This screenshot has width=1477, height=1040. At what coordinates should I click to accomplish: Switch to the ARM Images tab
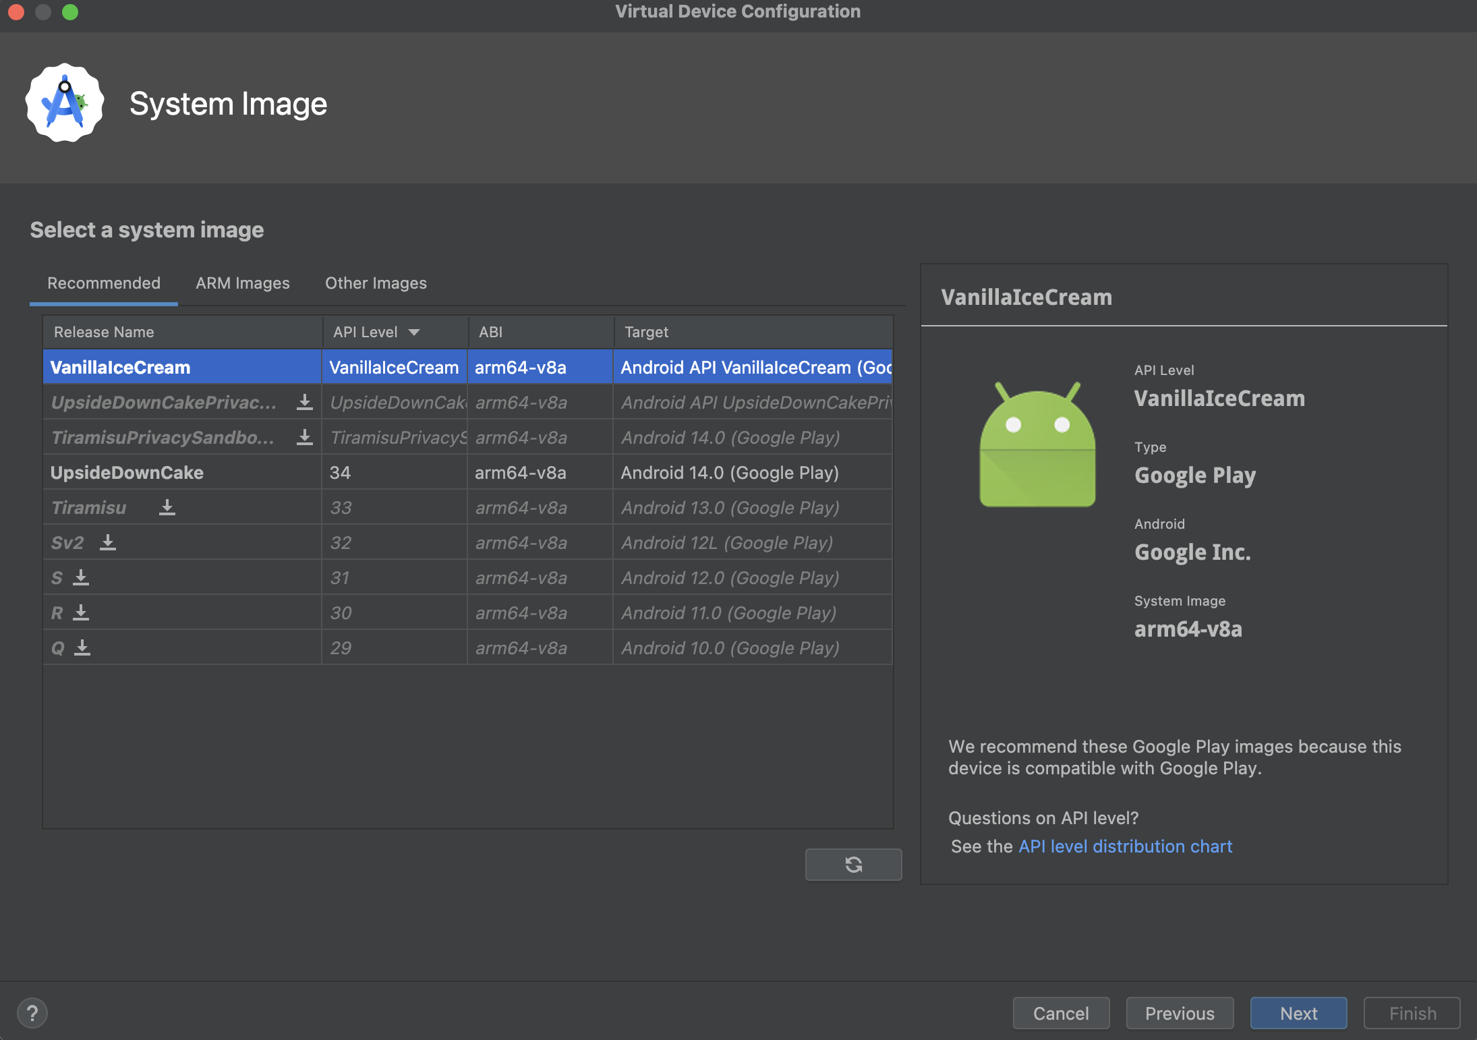(242, 283)
